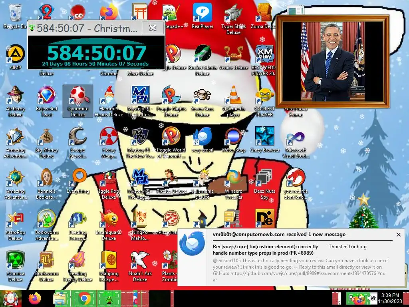Open Venice Deluxe shortcut
This screenshot has height=307, width=409.
pos(233,58)
